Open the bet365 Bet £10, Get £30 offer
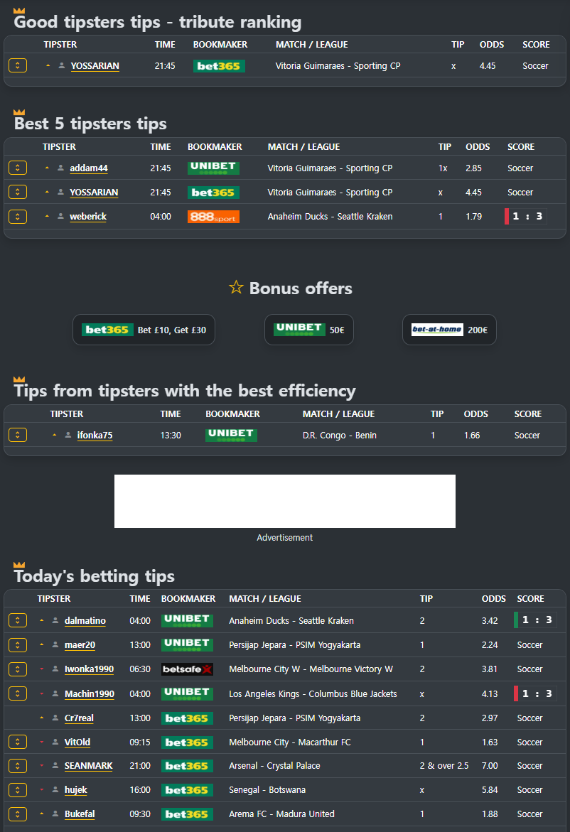Screen dimensions: 570x832 [144, 330]
